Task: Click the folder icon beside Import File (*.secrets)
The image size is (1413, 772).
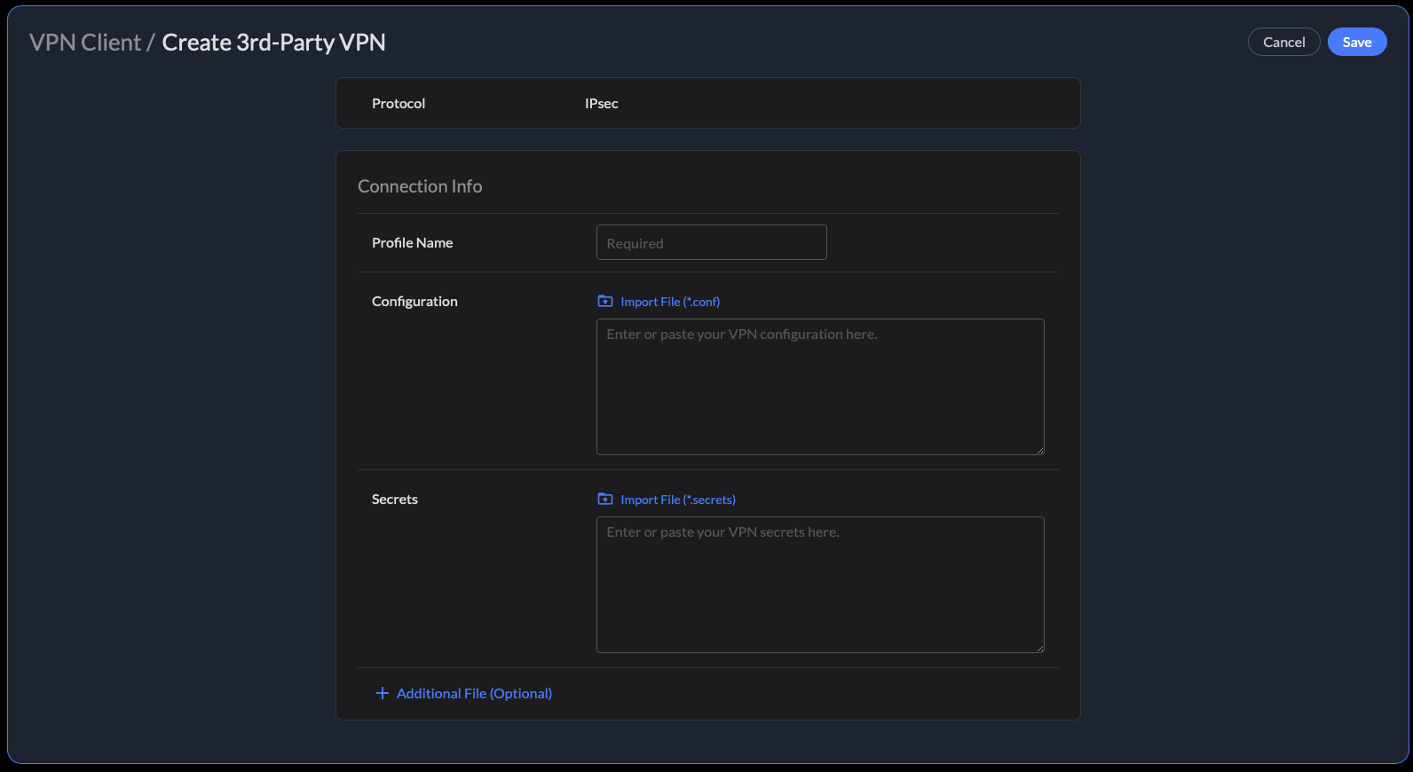Action: 605,500
